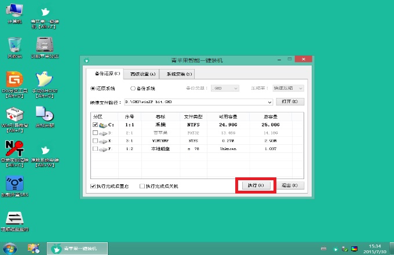Enable 执行完成后关机 checkbox
Image resolution: width=394 pixels, height=255 pixels.
tap(142, 186)
